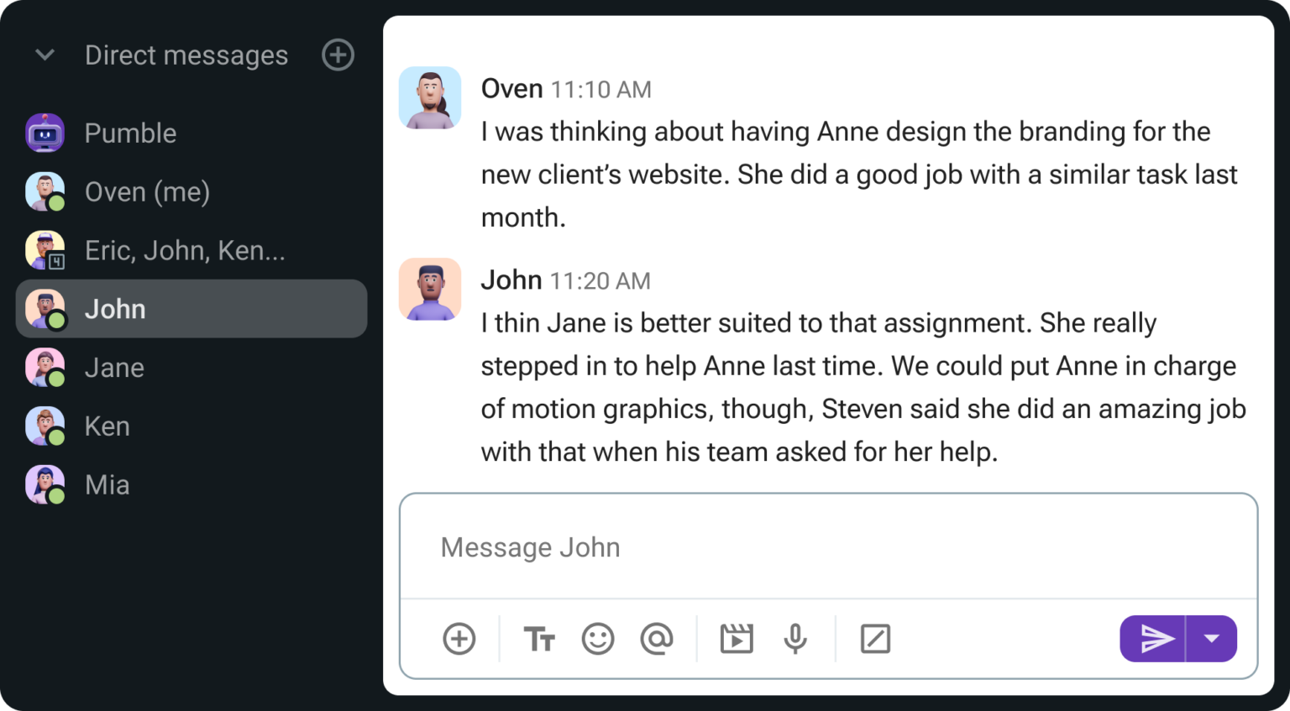
Task: Click John's avatar beside his reply
Action: pos(430,289)
